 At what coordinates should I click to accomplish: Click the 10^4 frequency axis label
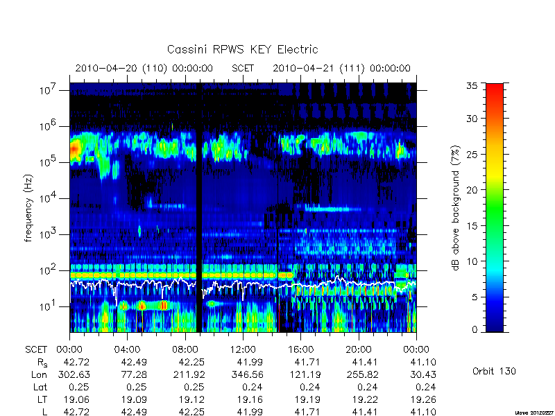47,198
